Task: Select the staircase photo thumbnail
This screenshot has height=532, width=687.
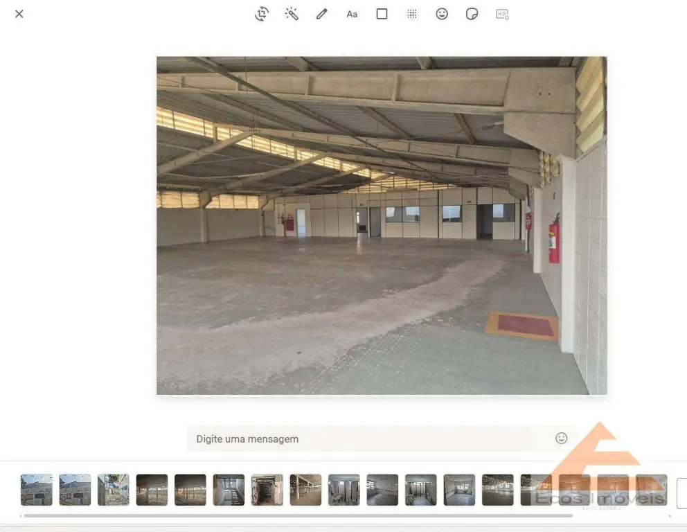Action: tap(229, 490)
